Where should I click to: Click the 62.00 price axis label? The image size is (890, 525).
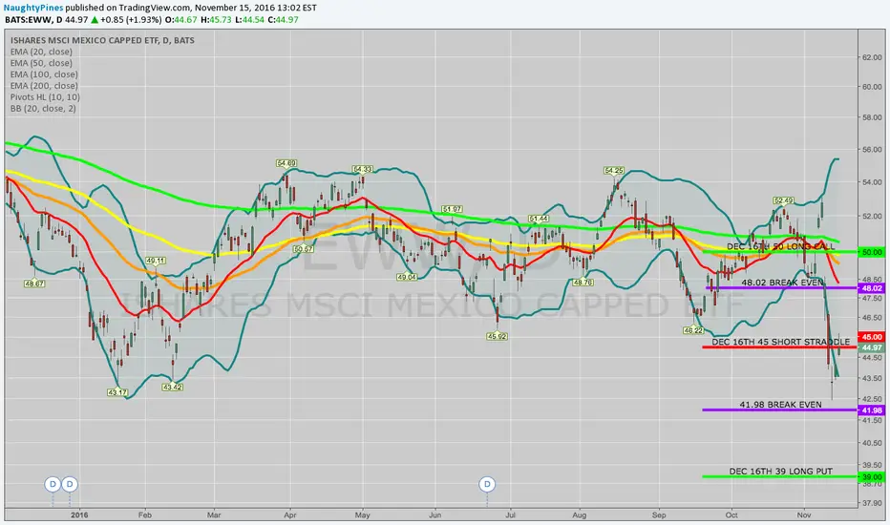point(872,57)
